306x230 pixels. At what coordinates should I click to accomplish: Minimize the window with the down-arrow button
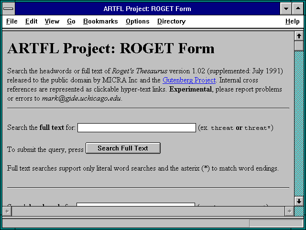click(x=286, y=9)
